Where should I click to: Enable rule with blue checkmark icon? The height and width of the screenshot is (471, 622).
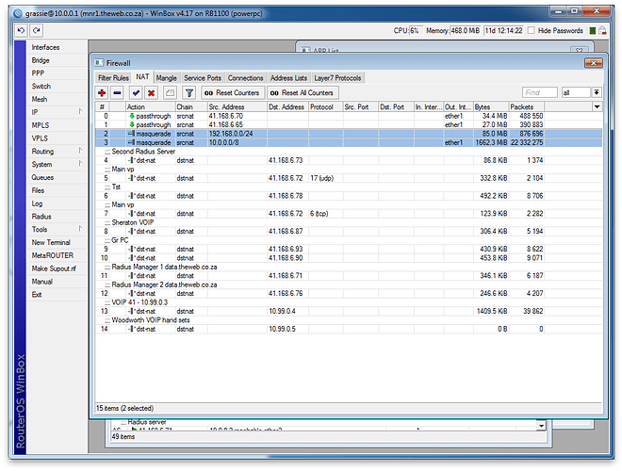click(x=136, y=92)
